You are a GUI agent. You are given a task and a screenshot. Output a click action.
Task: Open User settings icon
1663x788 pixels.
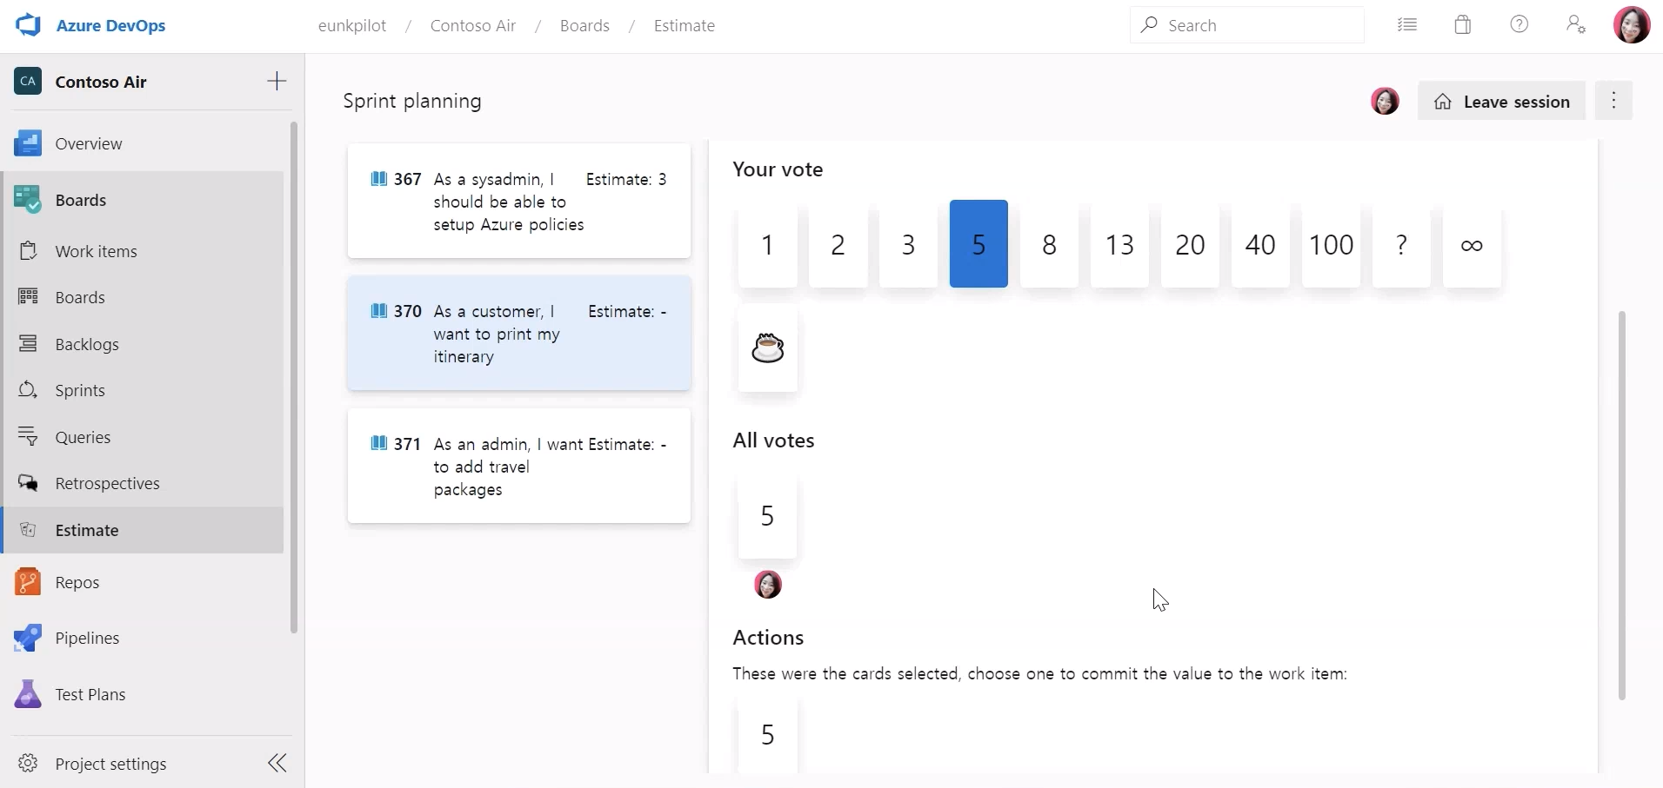pyautogui.click(x=1576, y=25)
